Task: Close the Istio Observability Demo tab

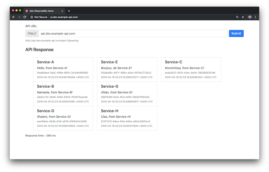Action: pos(62,11)
